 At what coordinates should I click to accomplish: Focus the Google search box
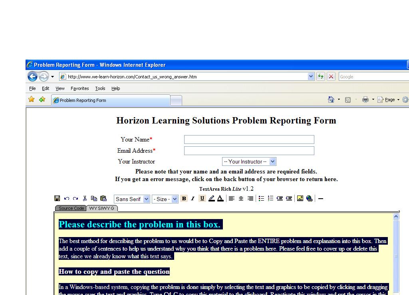tap(373, 77)
